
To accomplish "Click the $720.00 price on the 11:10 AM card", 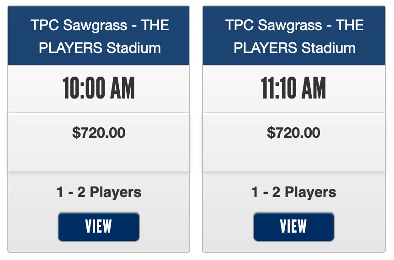I will pos(293,133).
